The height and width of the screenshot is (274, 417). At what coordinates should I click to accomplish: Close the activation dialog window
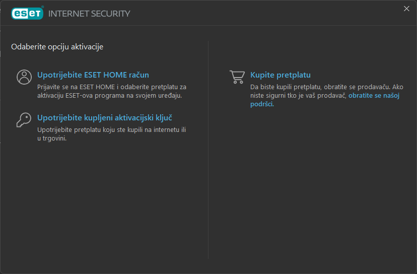[406, 8]
